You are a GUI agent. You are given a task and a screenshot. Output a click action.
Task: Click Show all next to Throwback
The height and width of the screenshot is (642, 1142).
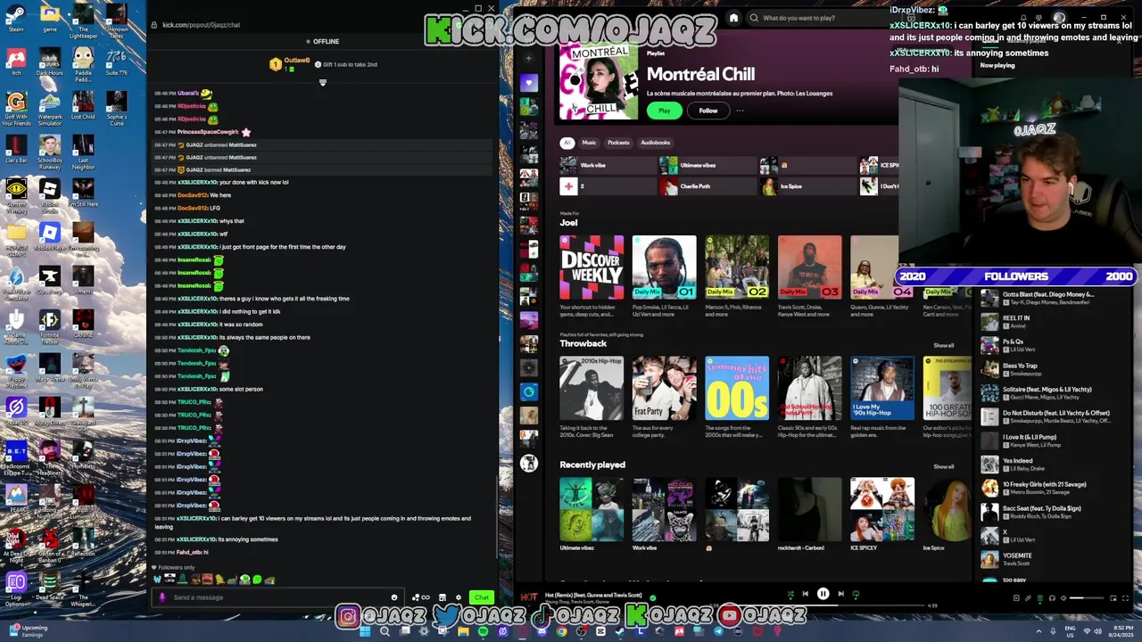click(x=943, y=345)
